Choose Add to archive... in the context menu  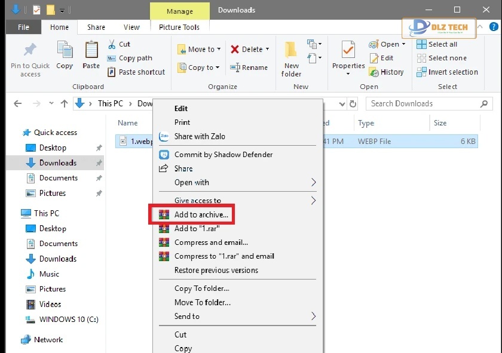click(x=201, y=214)
